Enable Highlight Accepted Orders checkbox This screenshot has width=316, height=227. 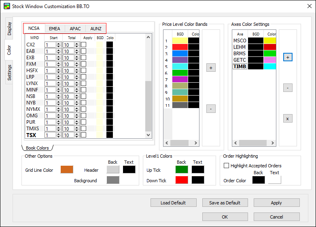point(226,165)
